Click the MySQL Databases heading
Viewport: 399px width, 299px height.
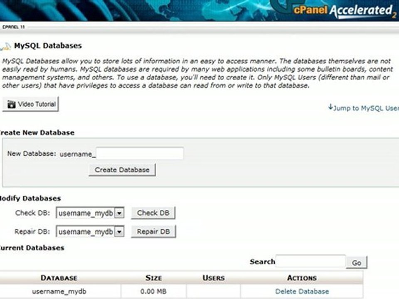48,46
